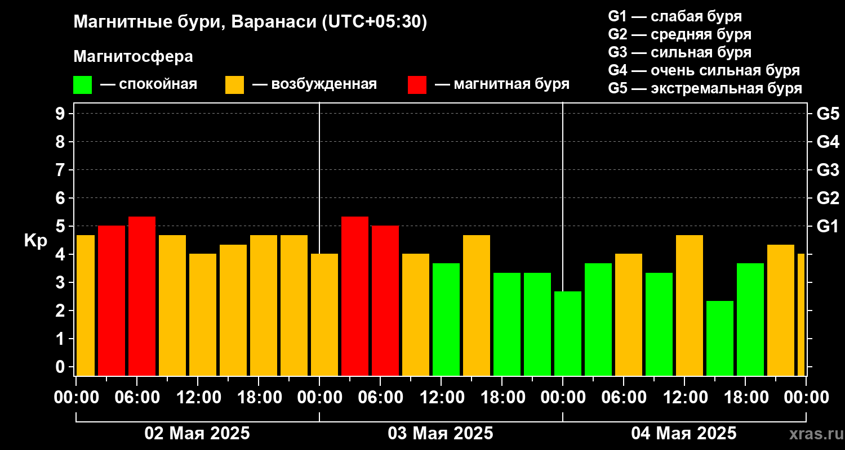Click the 'G2 — средняя буря' legend line

pos(680,34)
